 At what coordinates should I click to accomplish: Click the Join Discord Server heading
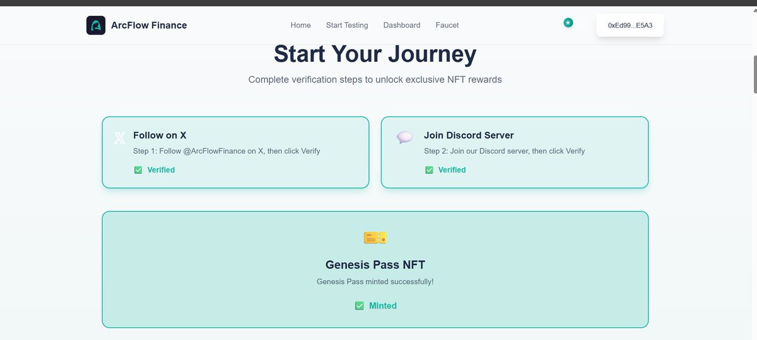pyautogui.click(x=469, y=135)
